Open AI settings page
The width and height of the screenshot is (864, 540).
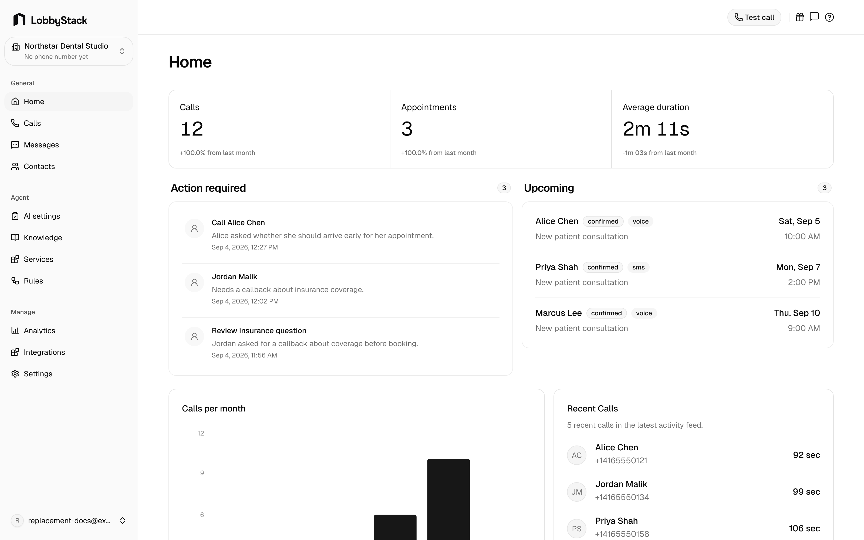(69, 216)
